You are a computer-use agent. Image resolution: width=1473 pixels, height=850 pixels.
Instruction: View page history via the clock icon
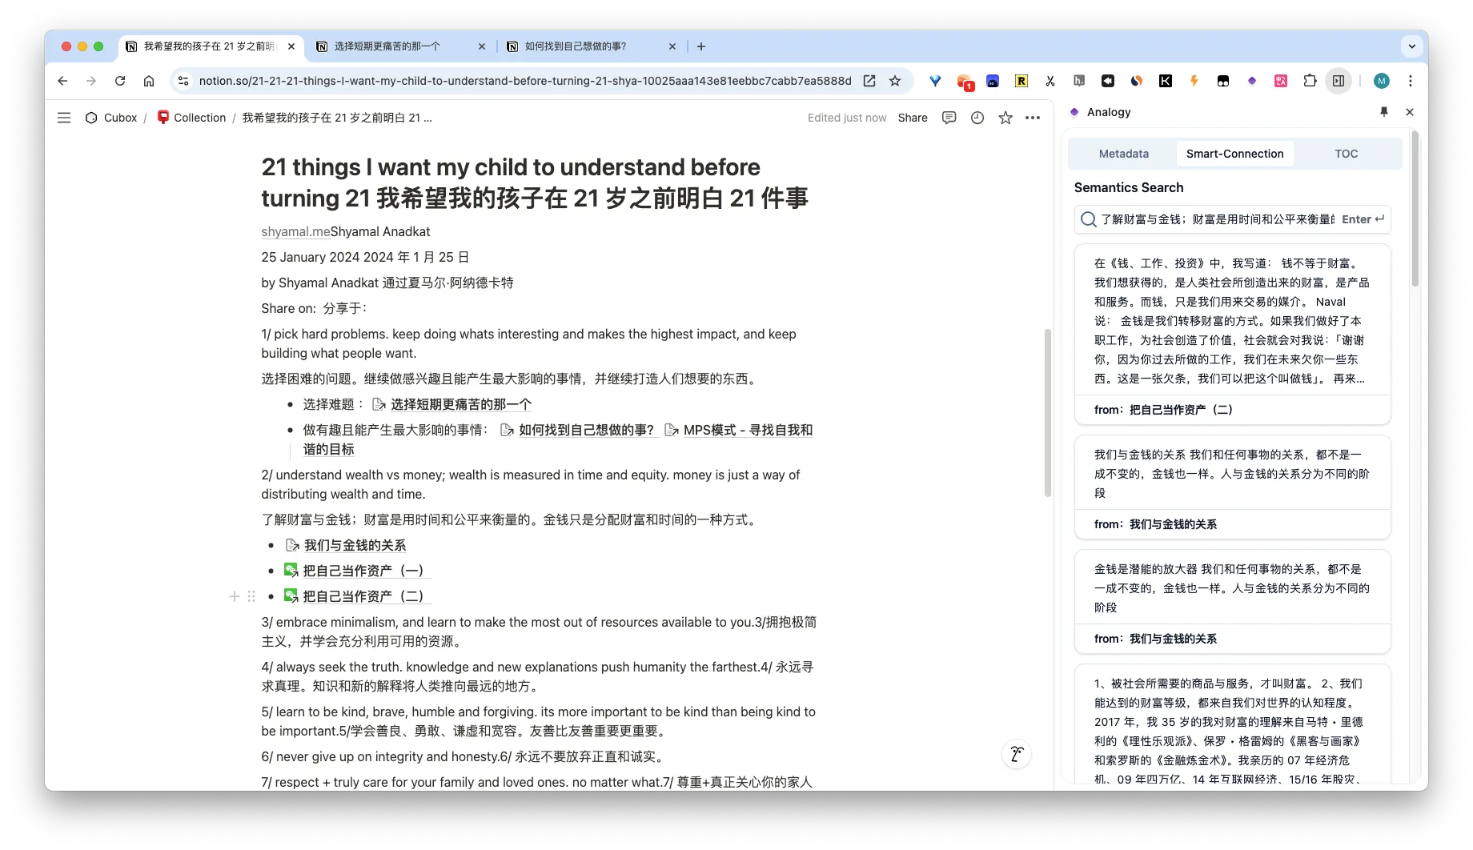(x=977, y=118)
